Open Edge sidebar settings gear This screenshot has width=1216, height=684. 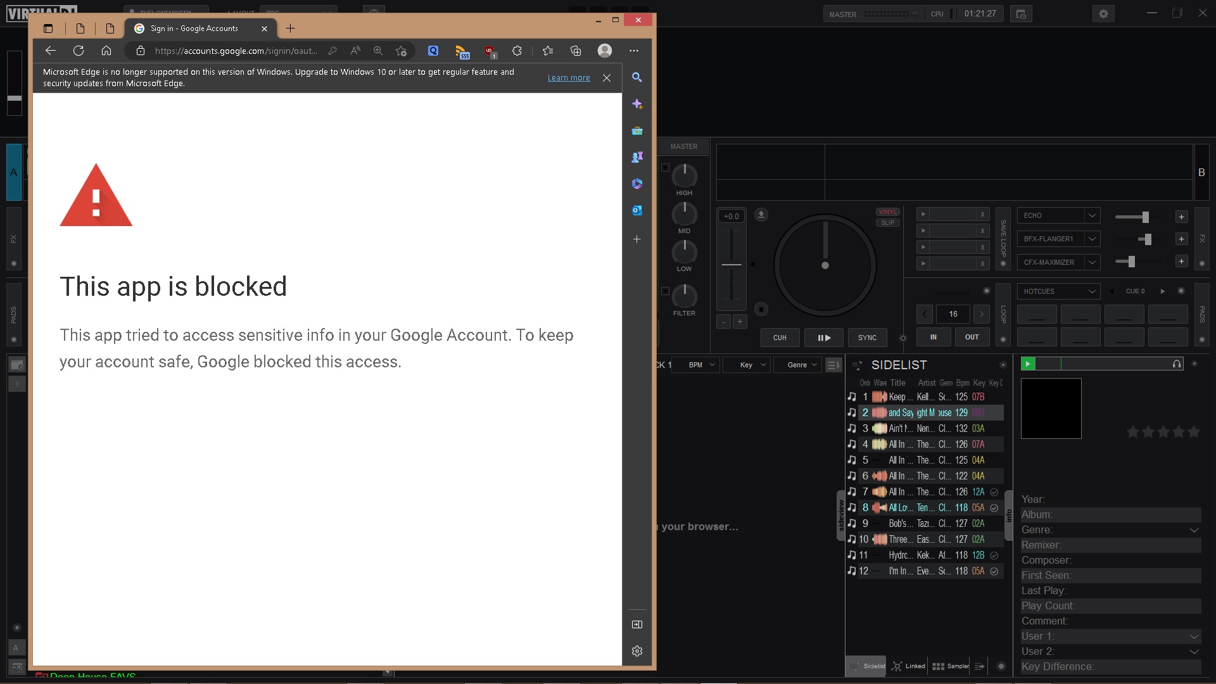[x=637, y=651]
